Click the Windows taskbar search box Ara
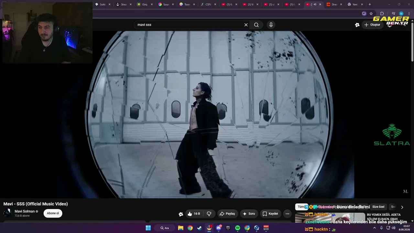 165,228
